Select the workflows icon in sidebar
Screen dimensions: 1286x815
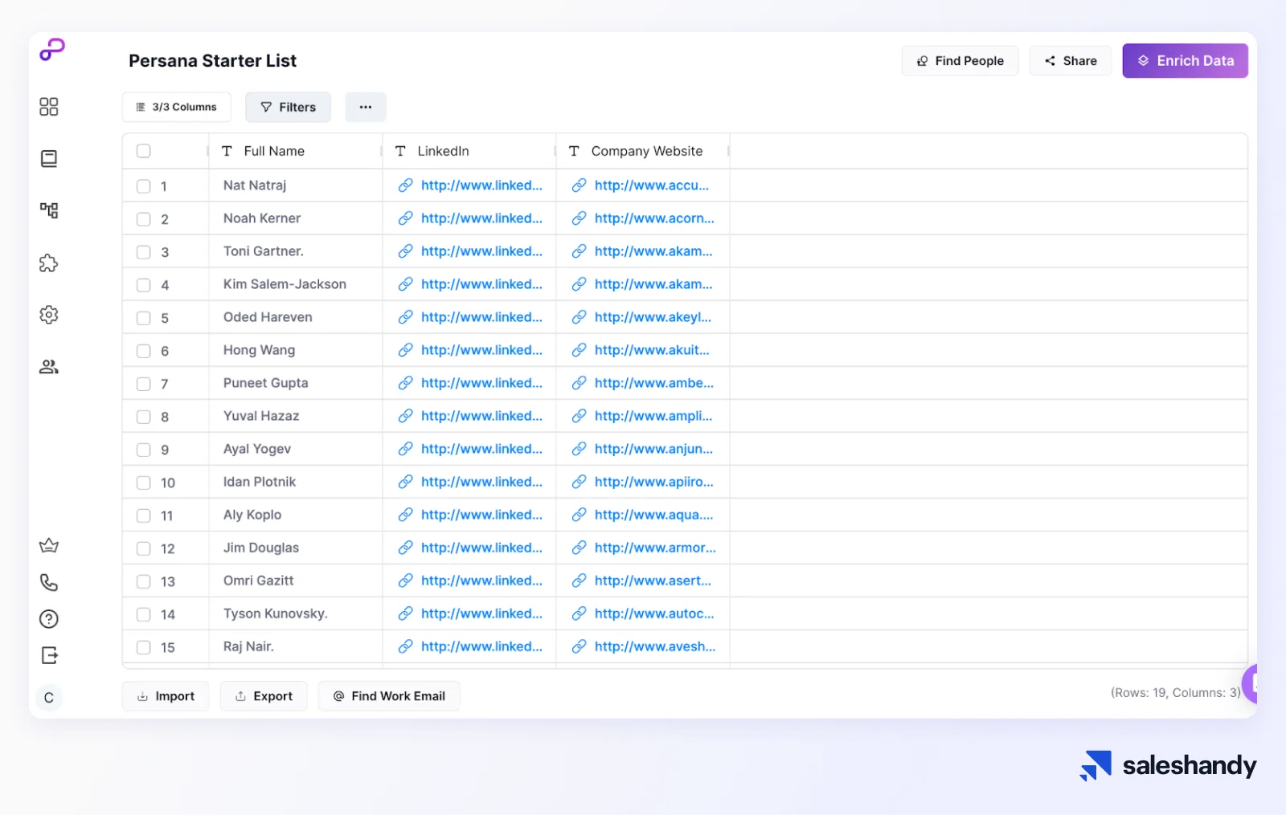point(48,210)
